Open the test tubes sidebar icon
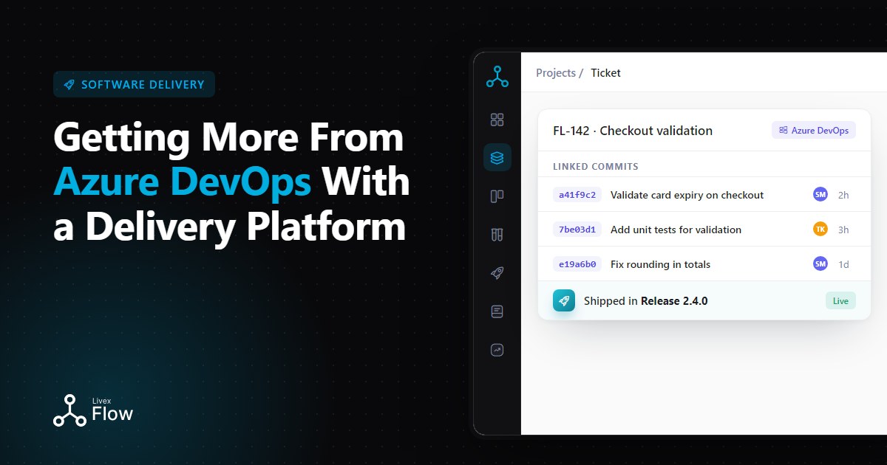The width and height of the screenshot is (887, 465). (497, 235)
